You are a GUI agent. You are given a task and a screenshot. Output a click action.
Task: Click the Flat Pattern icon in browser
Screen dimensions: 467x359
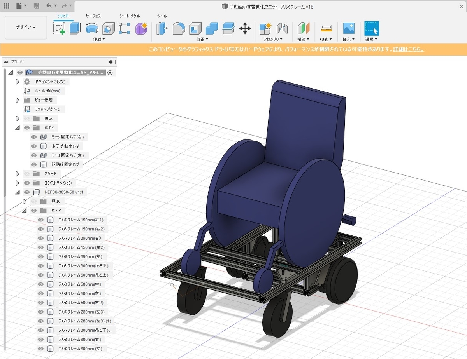coord(27,109)
